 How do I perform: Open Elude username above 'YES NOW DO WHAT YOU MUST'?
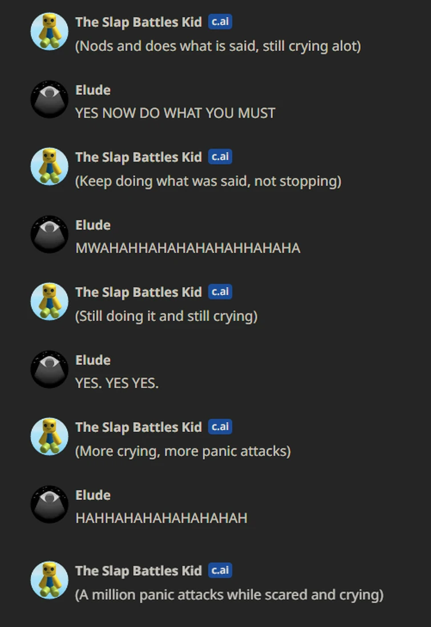click(x=93, y=90)
